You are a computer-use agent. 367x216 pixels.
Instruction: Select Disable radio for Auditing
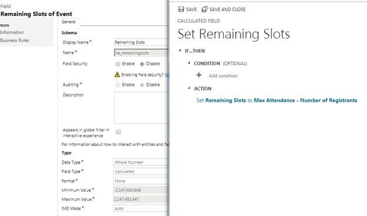pyautogui.click(x=142, y=85)
